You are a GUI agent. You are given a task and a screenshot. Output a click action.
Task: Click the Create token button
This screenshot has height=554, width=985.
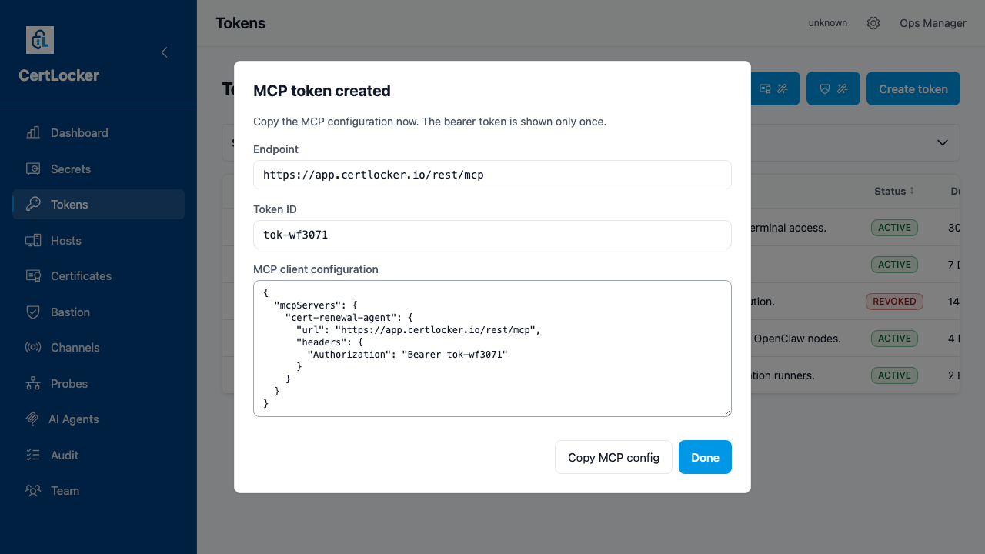click(x=913, y=88)
